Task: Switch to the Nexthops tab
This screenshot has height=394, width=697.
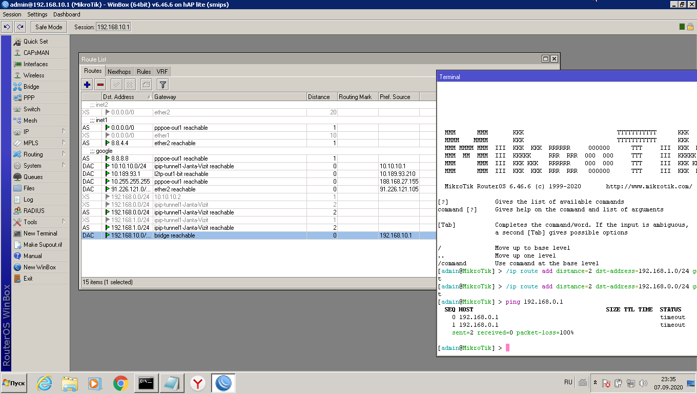Action: (119, 72)
